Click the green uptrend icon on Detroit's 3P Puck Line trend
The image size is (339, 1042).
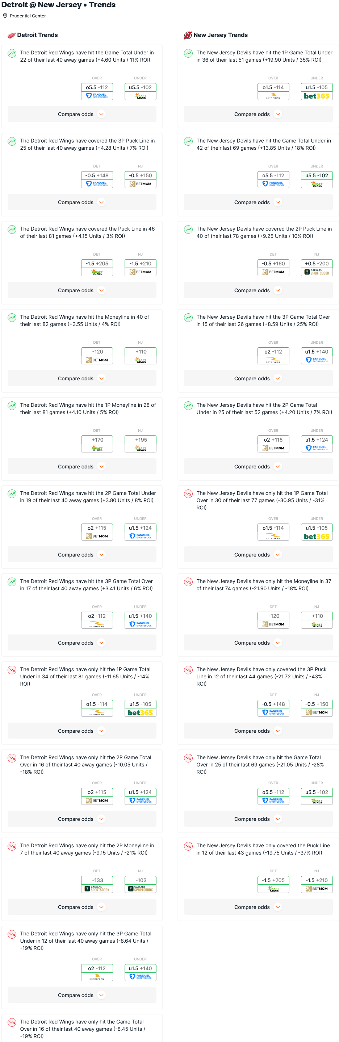pos(12,141)
